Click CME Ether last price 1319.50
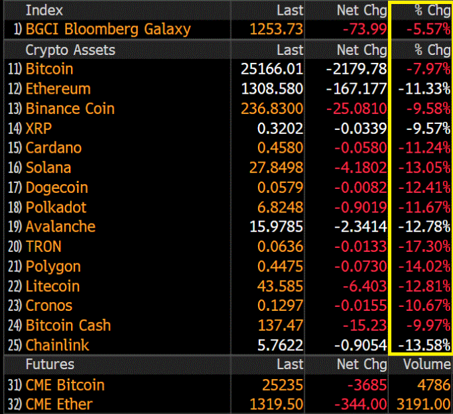453x414 pixels. (x=276, y=405)
